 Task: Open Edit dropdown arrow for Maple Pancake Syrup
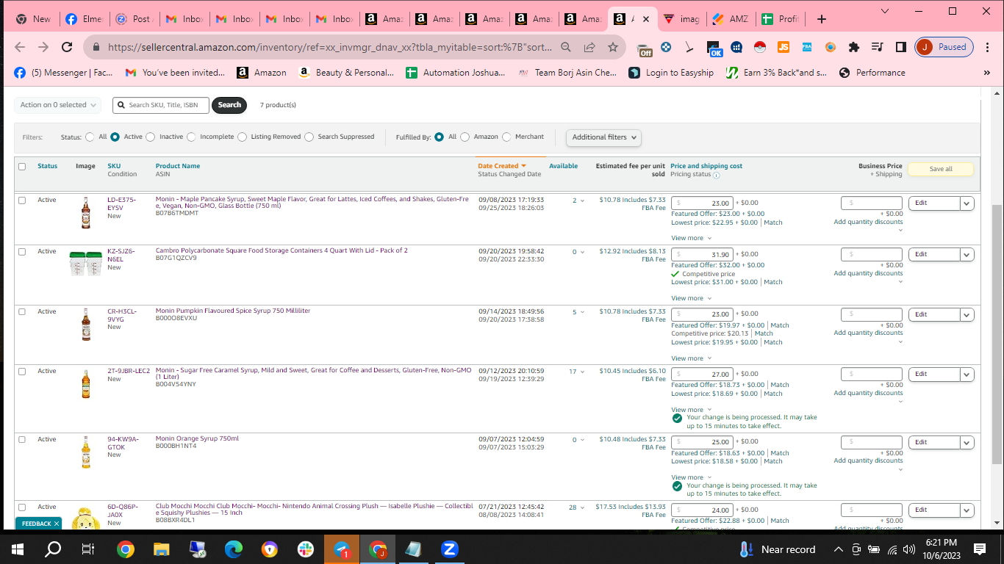pyautogui.click(x=967, y=203)
